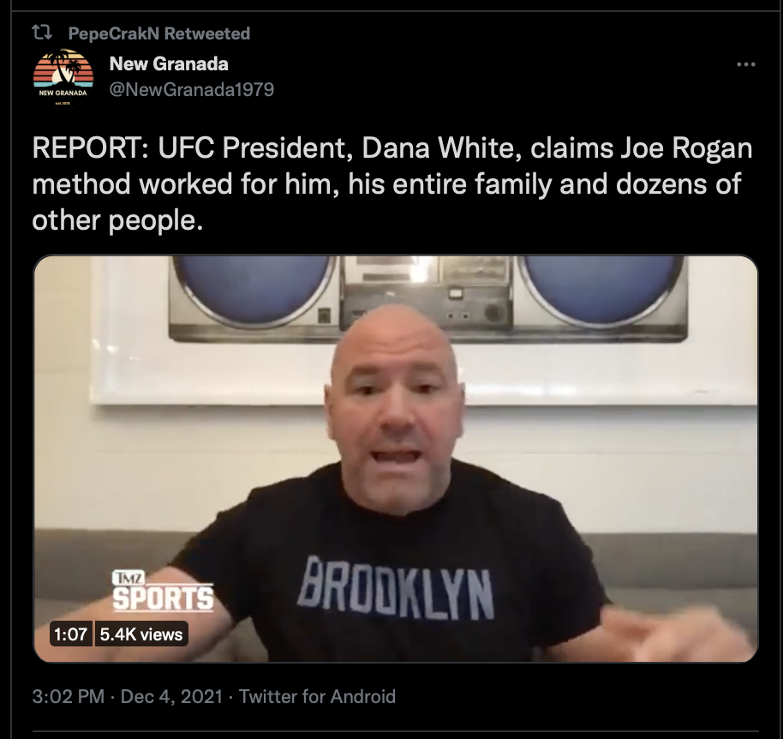Click the boombox picture in the video
This screenshot has height=739, width=783.
427,299
